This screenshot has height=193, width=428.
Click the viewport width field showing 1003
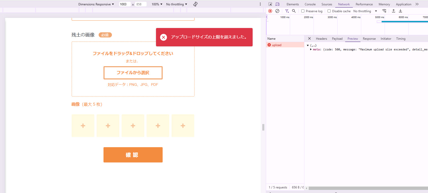[x=124, y=4]
